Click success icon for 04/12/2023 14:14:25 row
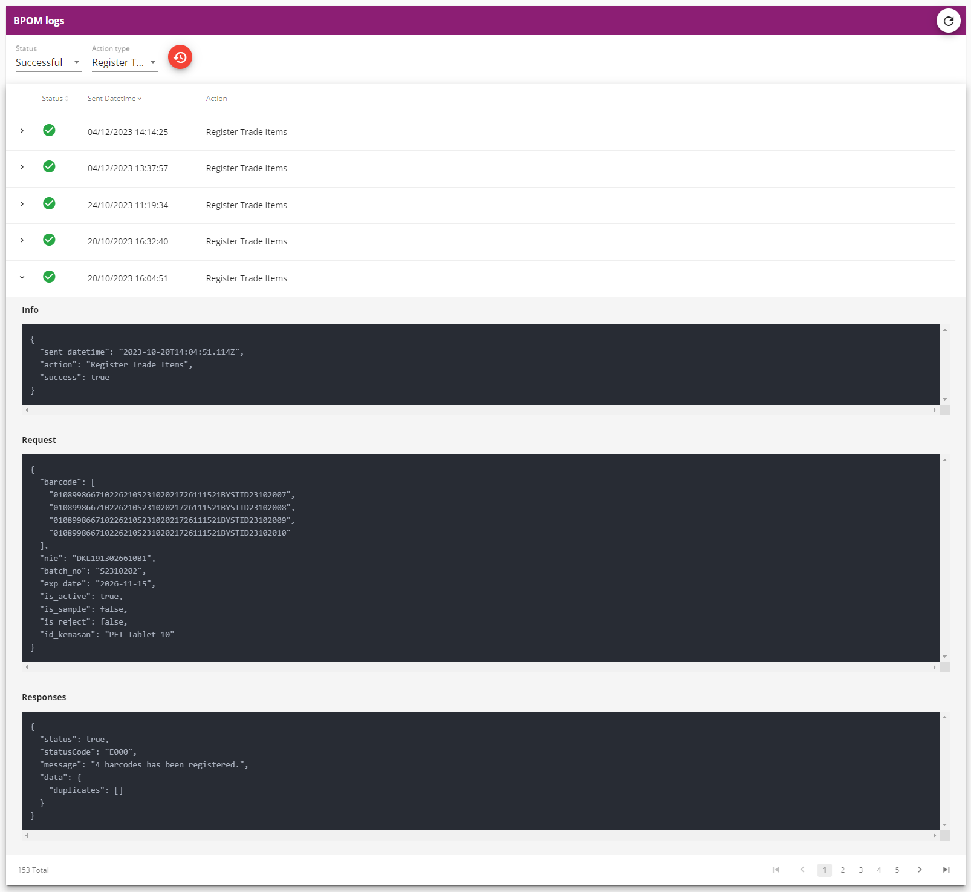 tap(49, 130)
